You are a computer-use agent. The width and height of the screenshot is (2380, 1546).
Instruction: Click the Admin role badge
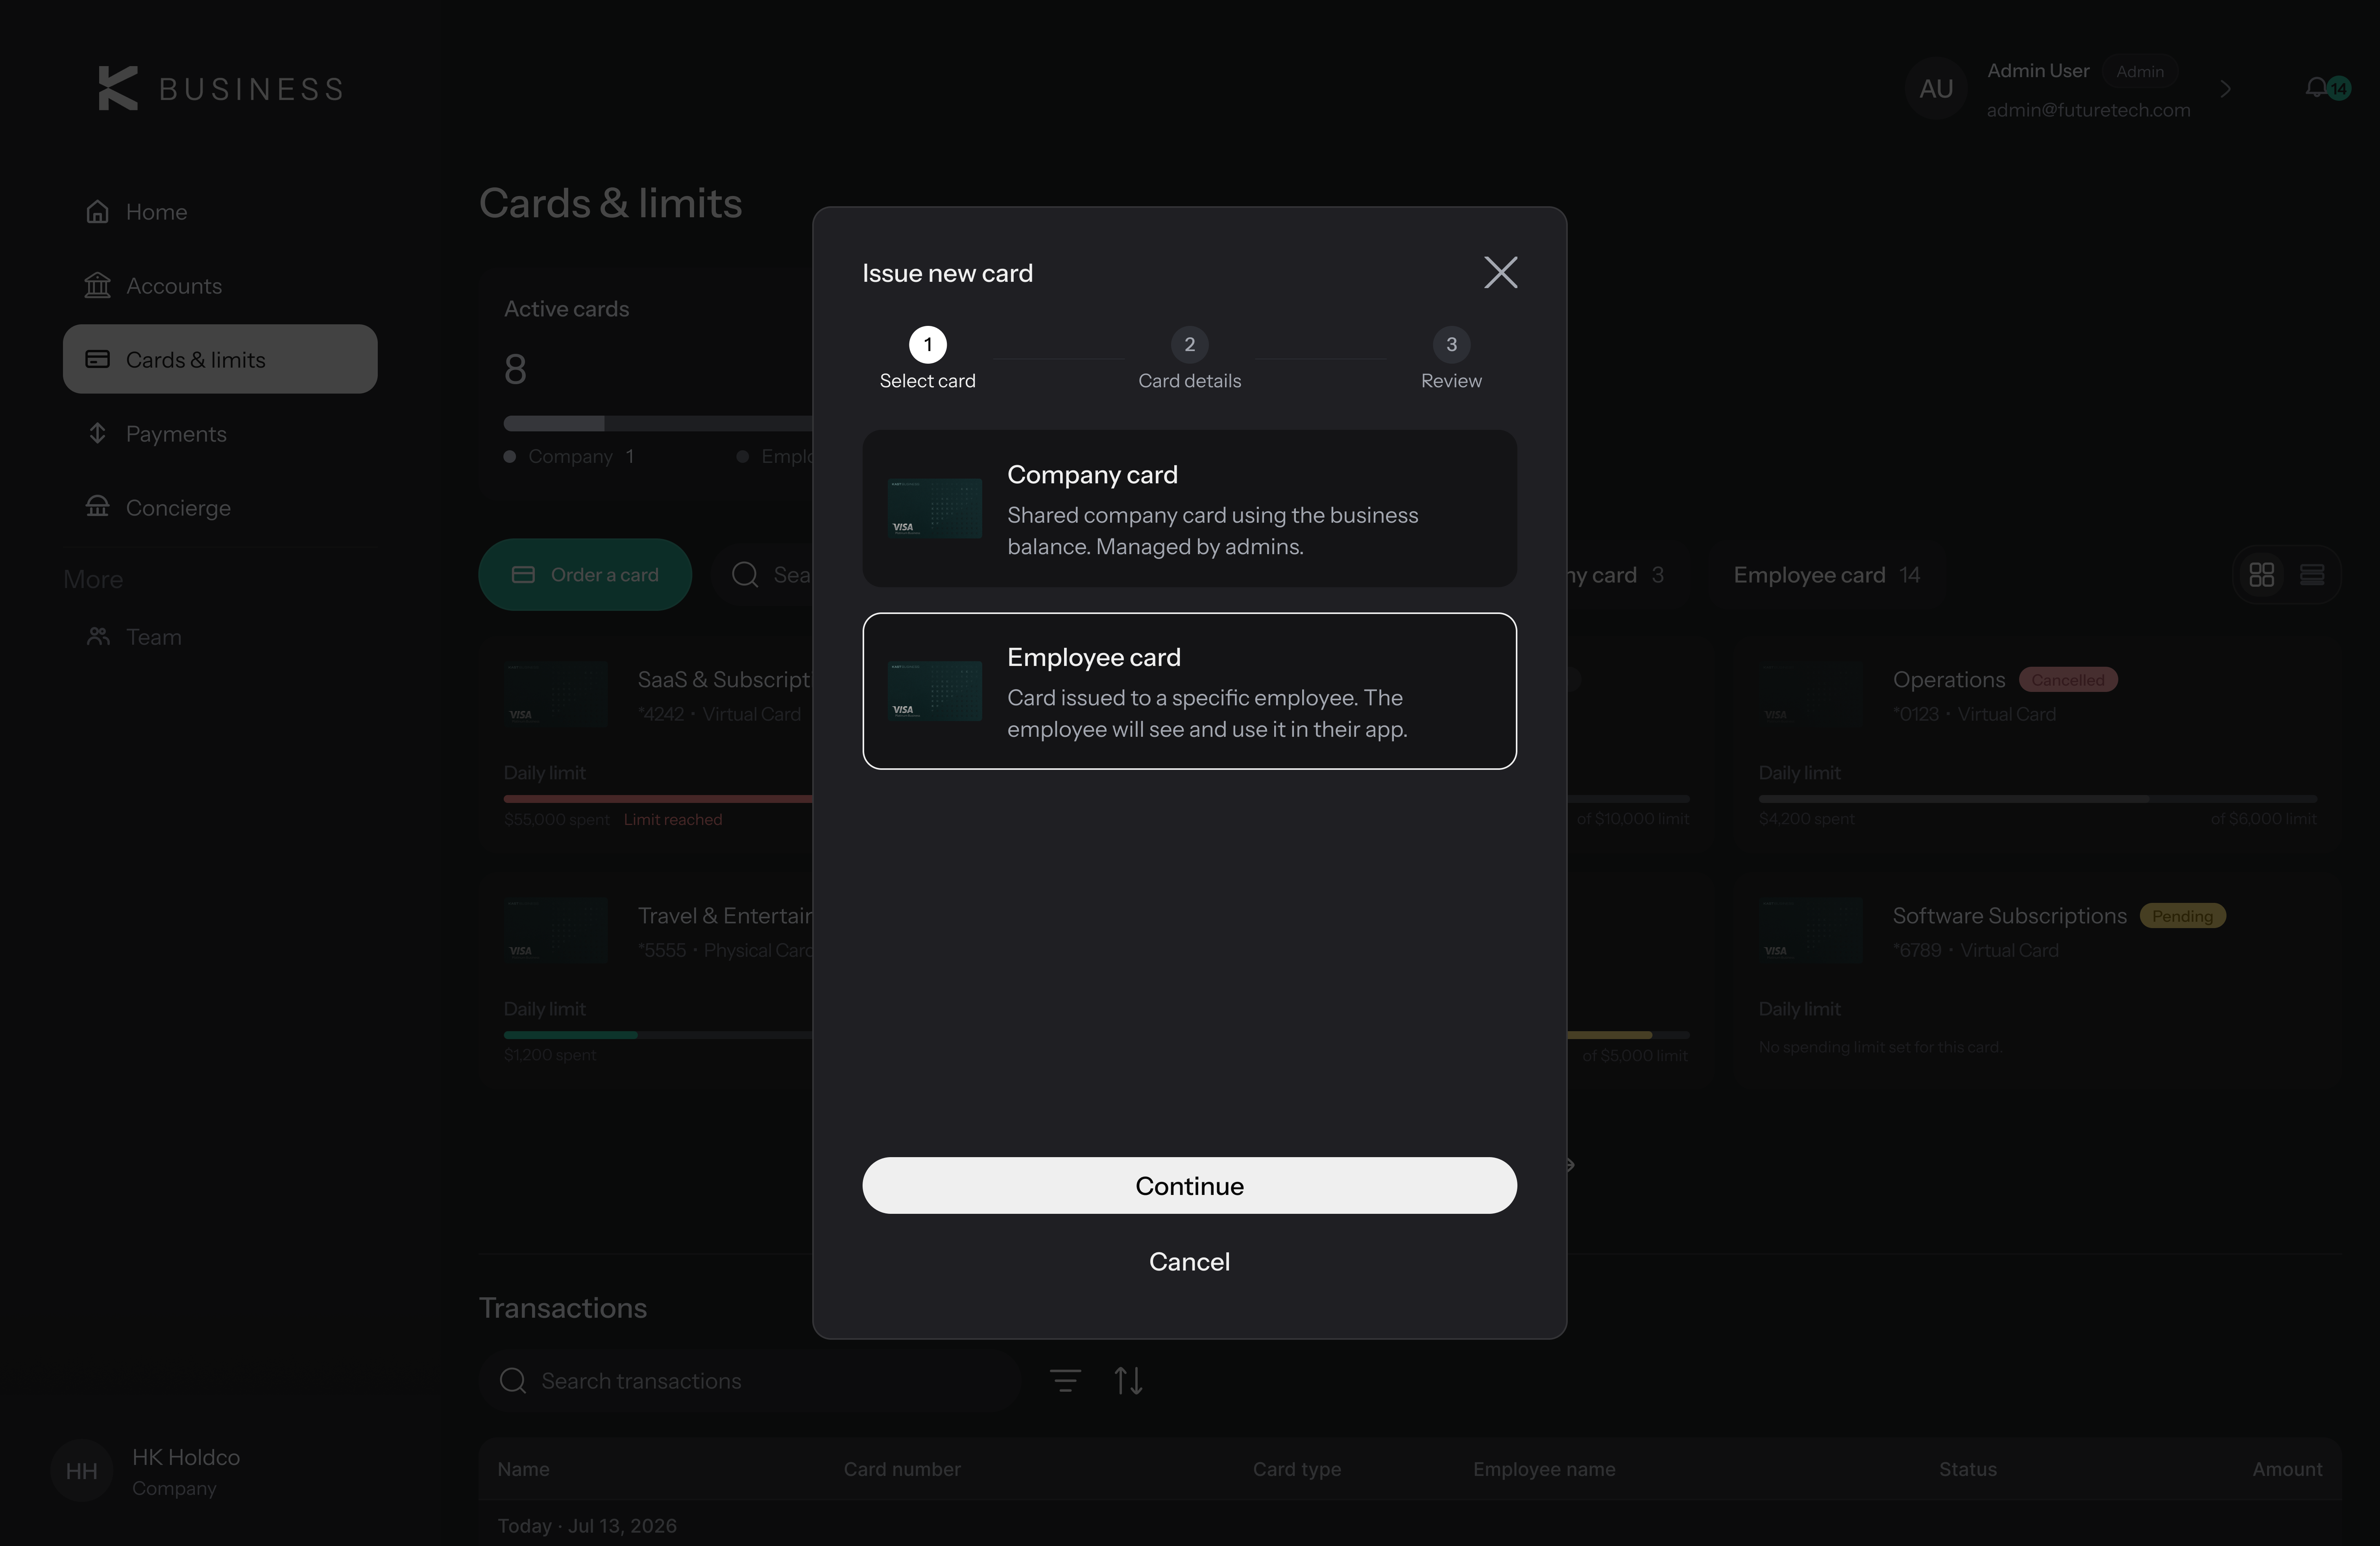(x=2139, y=72)
